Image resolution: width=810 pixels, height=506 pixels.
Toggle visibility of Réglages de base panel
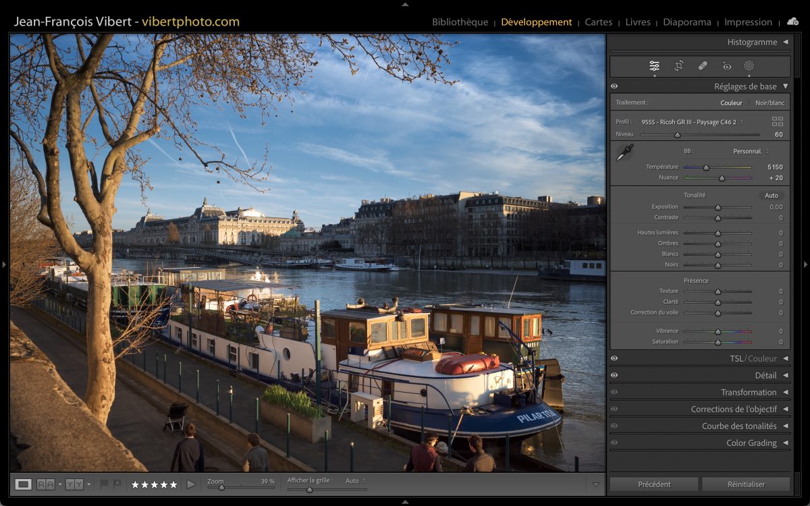(614, 86)
